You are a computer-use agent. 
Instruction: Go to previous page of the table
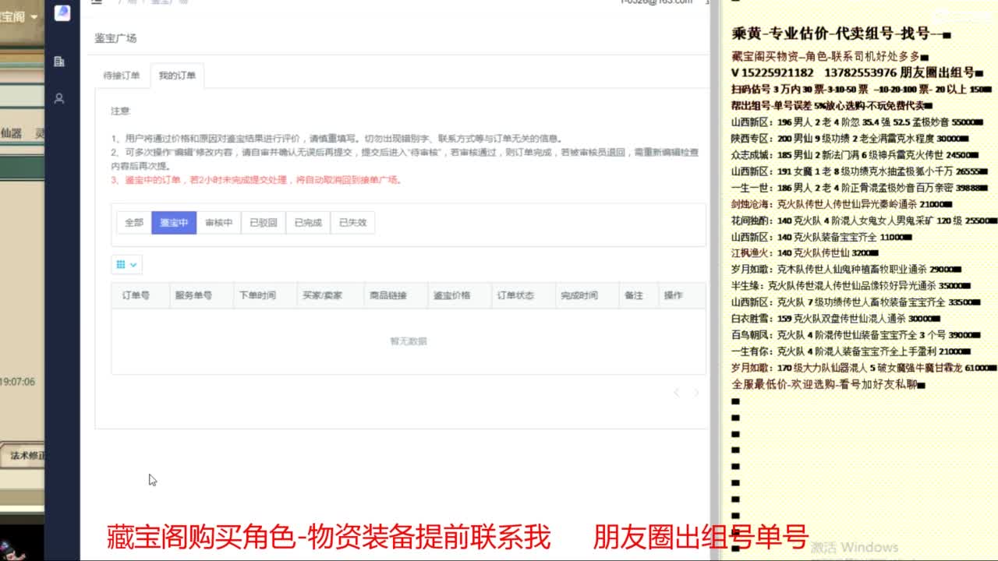[x=677, y=393]
